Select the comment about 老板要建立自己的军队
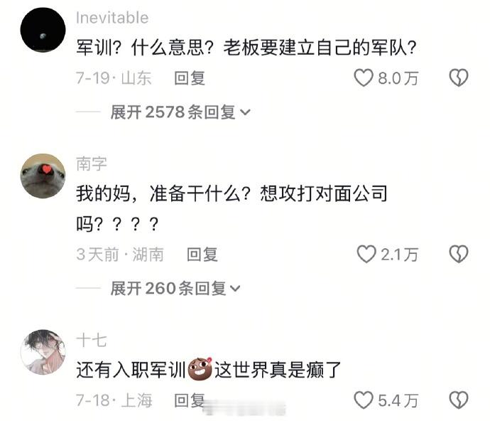Viewport: 490px width, 421px height. click(x=246, y=48)
